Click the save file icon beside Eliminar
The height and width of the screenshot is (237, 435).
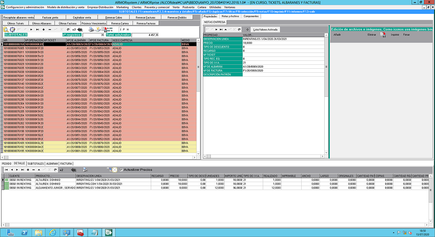tap(383, 35)
